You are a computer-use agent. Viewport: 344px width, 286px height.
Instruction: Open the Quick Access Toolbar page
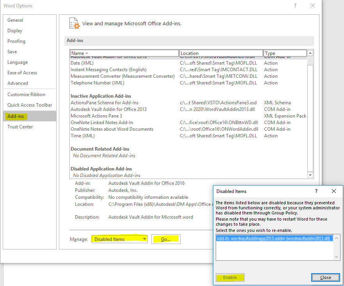click(30, 105)
